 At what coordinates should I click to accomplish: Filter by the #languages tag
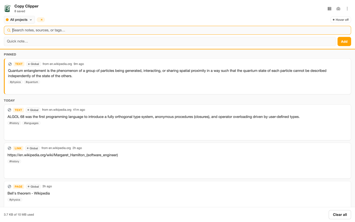coord(31,123)
